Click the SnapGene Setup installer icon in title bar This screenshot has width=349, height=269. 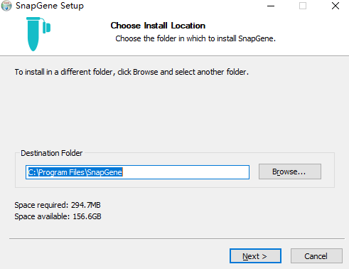coord(6,6)
